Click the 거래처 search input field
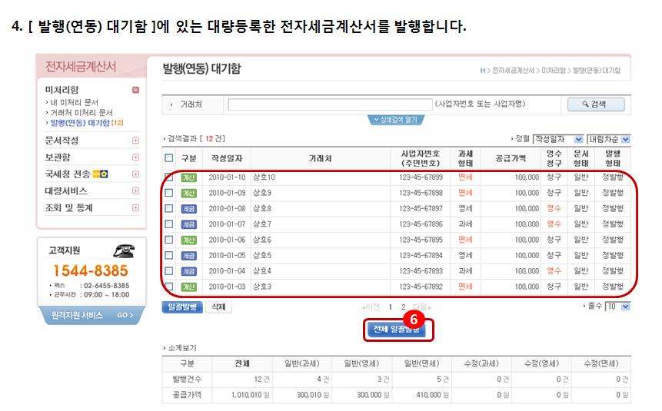The height and width of the screenshot is (411, 662). coord(330,104)
